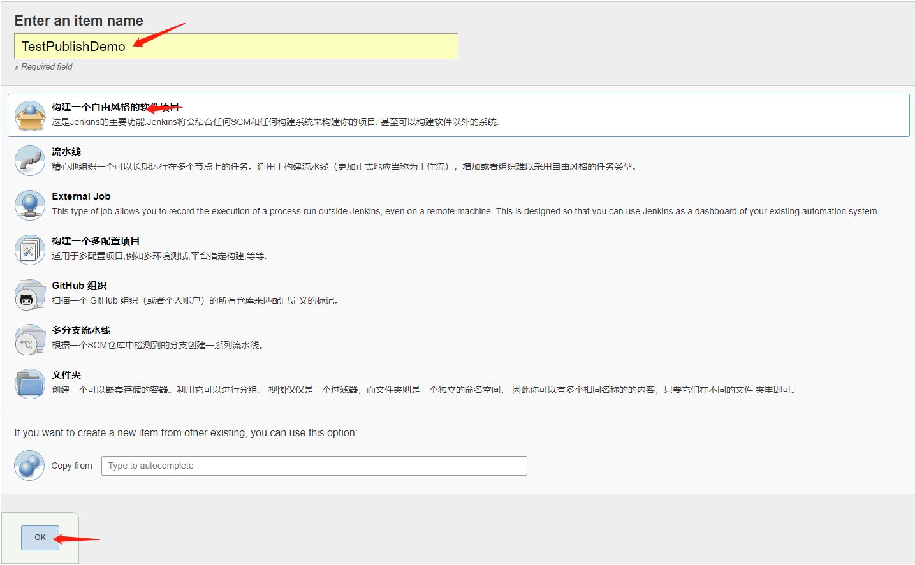Choose the GitHub 组织 title

click(x=79, y=286)
